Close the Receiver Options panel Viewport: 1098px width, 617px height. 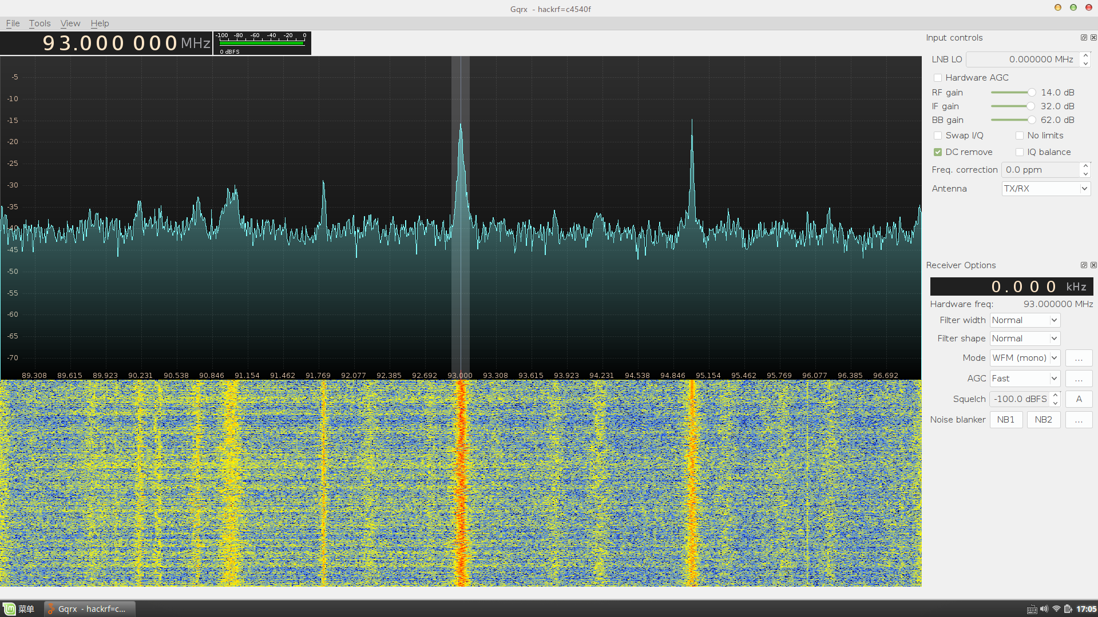click(x=1093, y=265)
